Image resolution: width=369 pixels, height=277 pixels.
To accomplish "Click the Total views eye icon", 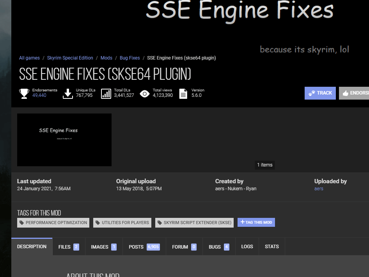I will [145, 94].
